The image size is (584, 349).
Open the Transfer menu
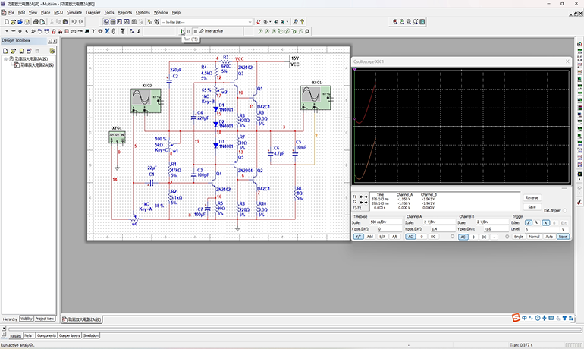(x=93, y=12)
